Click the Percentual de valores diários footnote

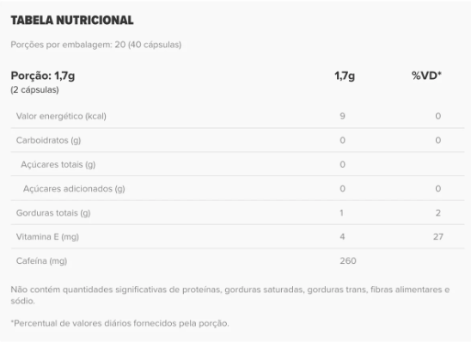119,323
